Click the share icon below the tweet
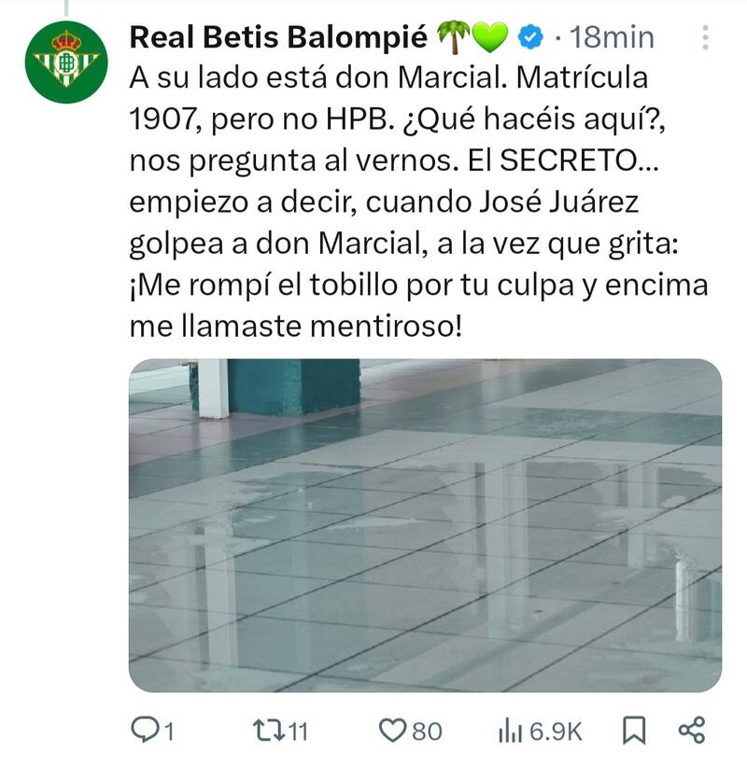Viewport: 747px width, 765px height. pos(691,730)
